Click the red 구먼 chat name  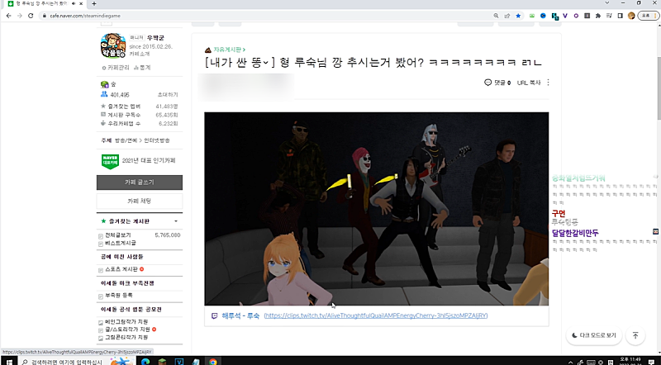(559, 214)
